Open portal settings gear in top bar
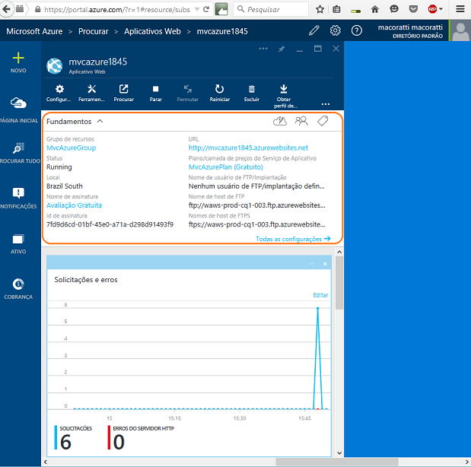Viewport: 471px width, 467px height. pyautogui.click(x=336, y=30)
